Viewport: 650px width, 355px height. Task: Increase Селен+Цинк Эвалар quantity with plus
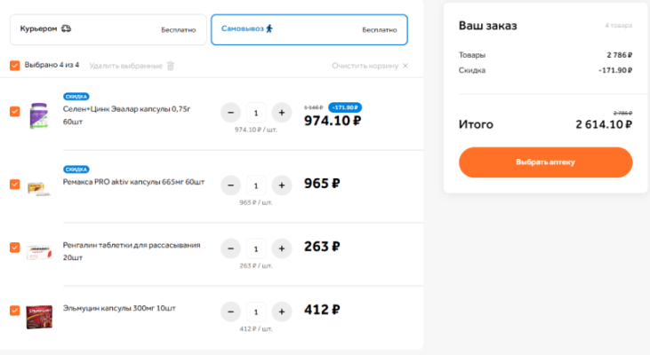pyautogui.click(x=281, y=113)
